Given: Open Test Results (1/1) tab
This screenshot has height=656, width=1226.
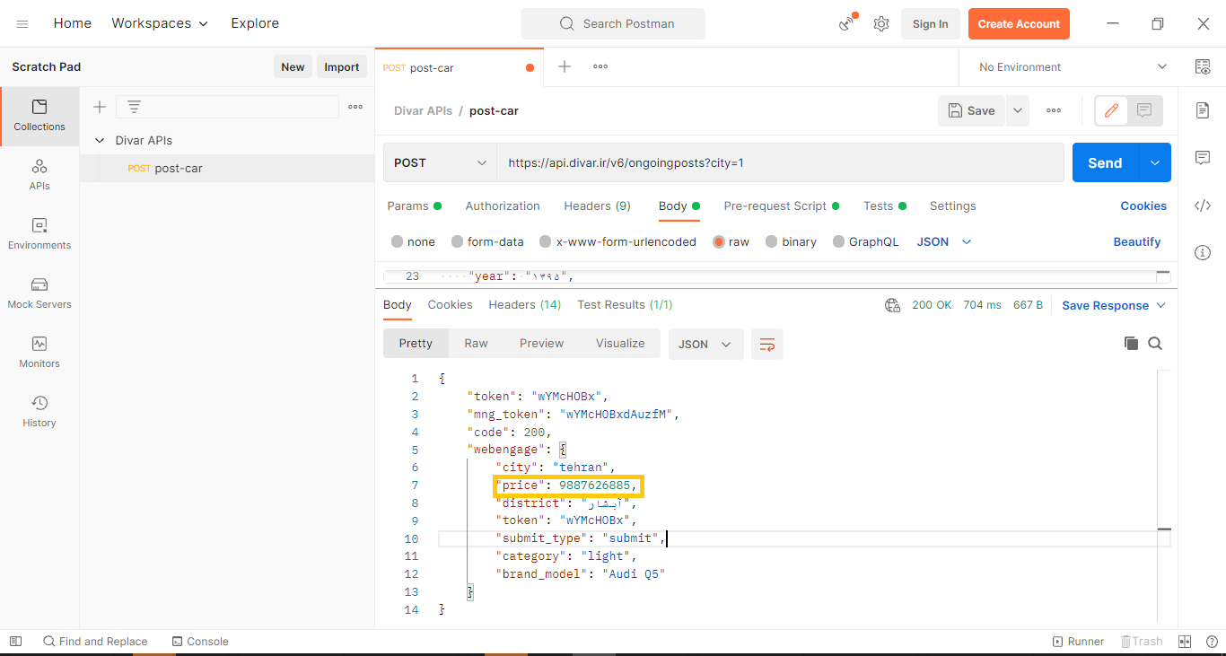Looking at the screenshot, I should [x=625, y=304].
